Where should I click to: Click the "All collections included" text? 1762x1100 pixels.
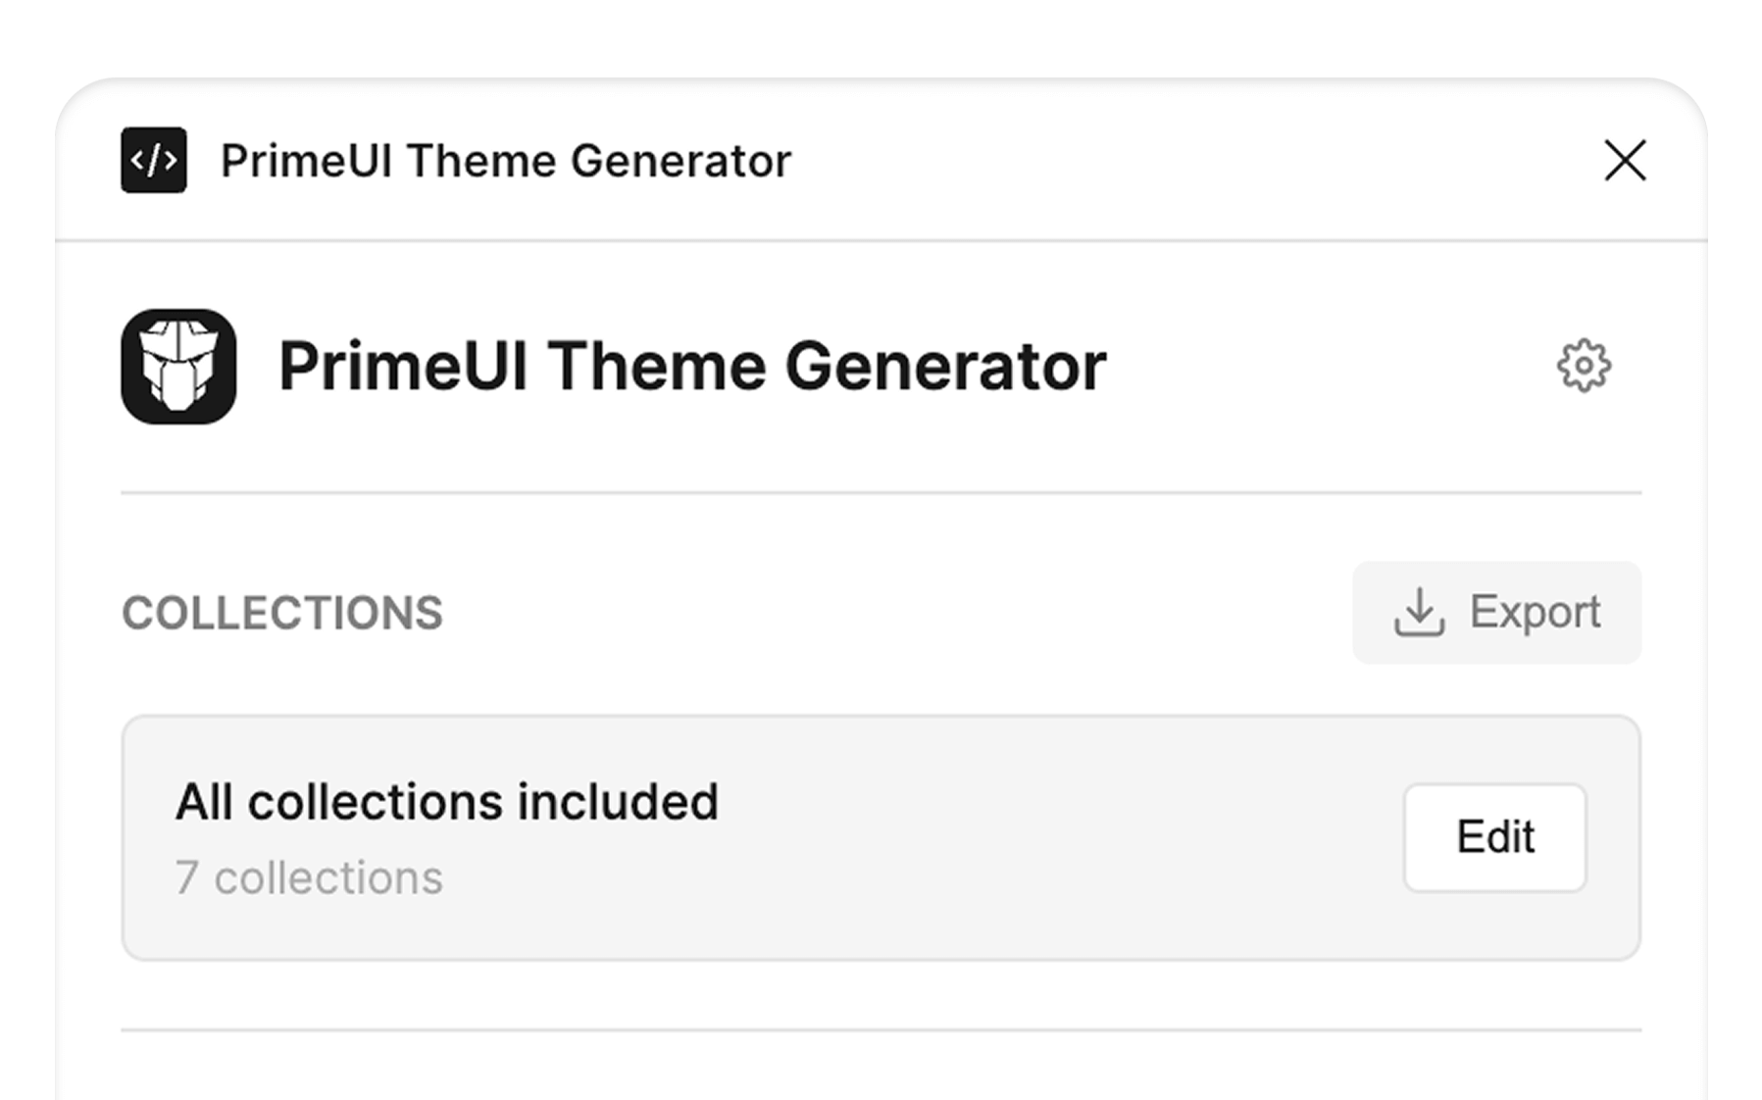447,802
